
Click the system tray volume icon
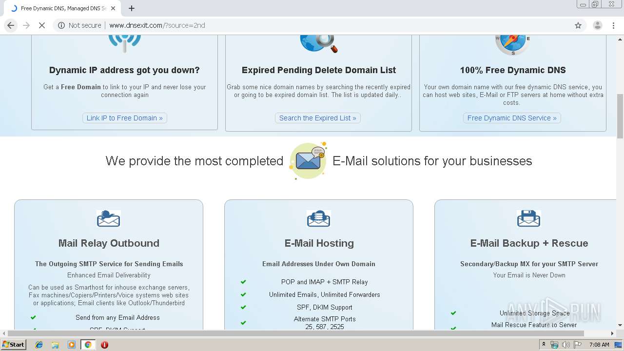[565, 345]
